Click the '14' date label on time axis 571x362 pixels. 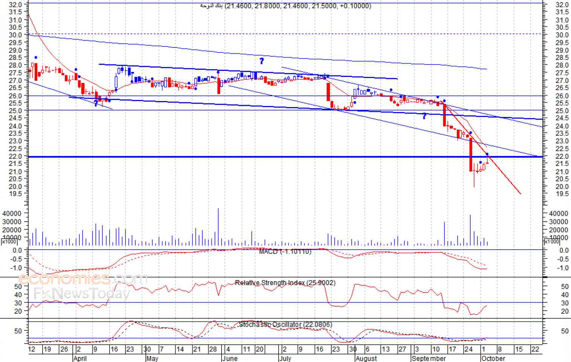180,349
